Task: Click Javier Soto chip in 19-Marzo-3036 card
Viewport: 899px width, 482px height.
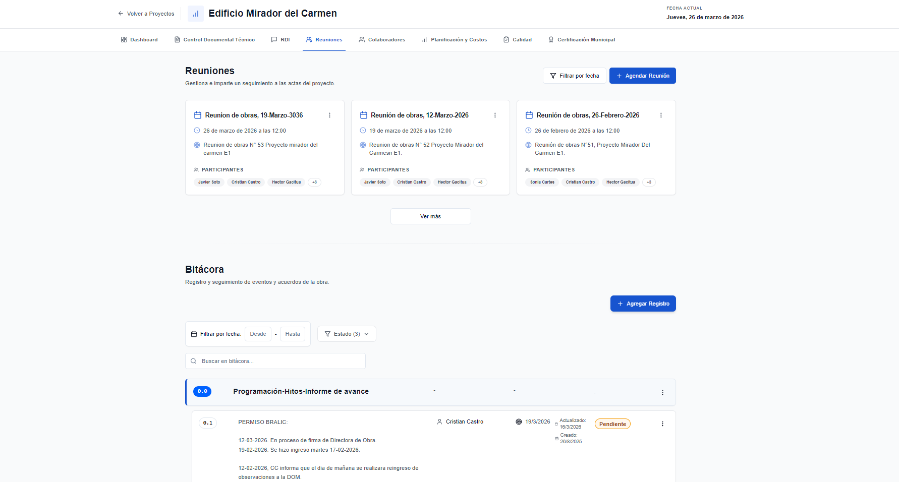Action: pyautogui.click(x=209, y=183)
